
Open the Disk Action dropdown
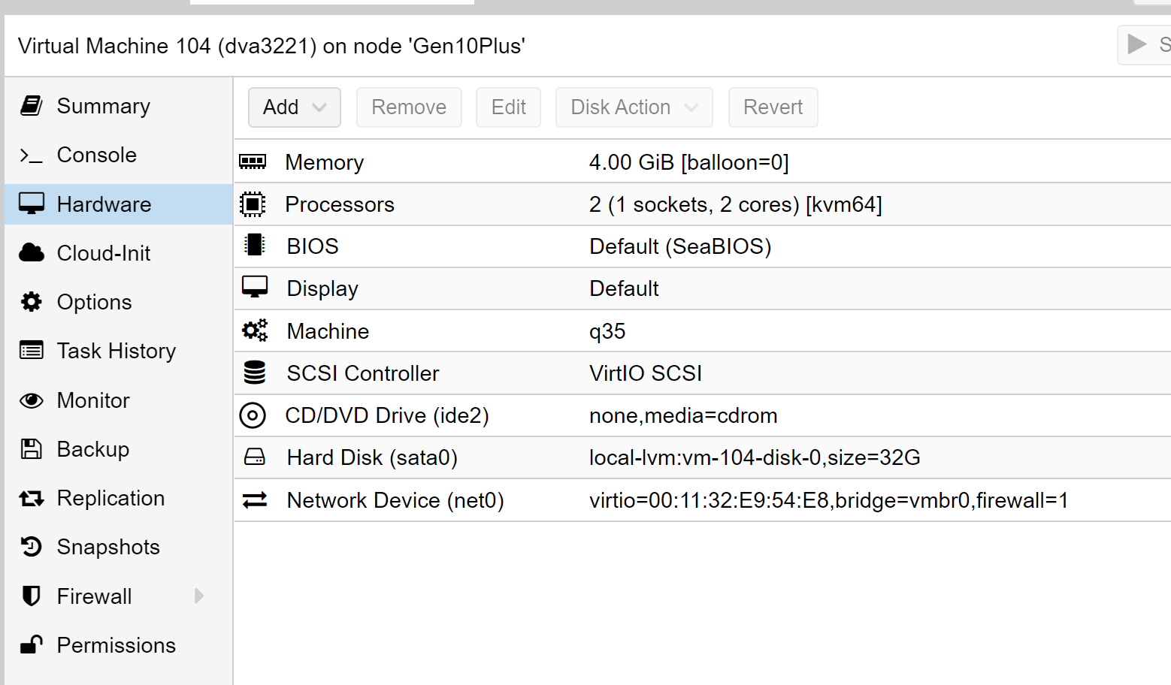pos(633,107)
